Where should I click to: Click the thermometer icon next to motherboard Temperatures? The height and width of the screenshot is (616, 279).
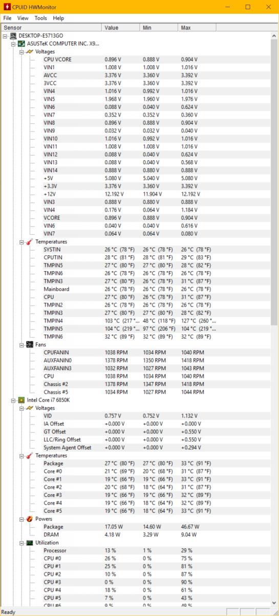point(30,242)
